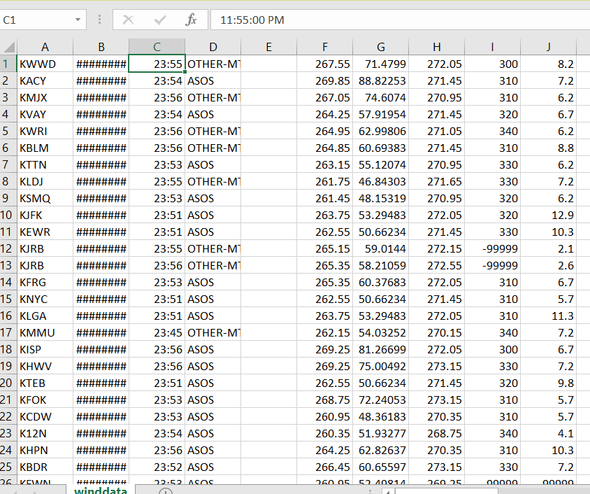
Task: Select cell with value 268.75 in K12N row
Action: point(436,433)
